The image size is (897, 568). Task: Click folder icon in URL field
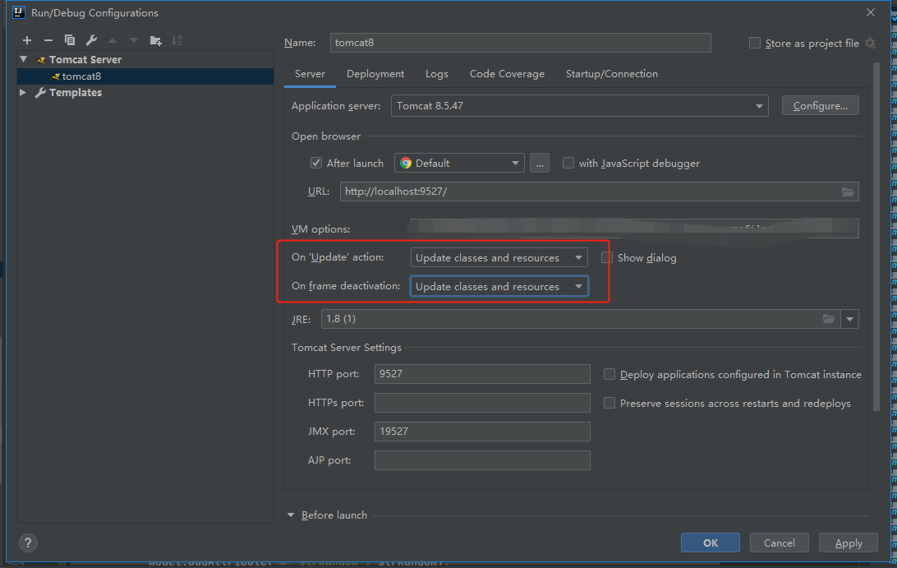847,192
